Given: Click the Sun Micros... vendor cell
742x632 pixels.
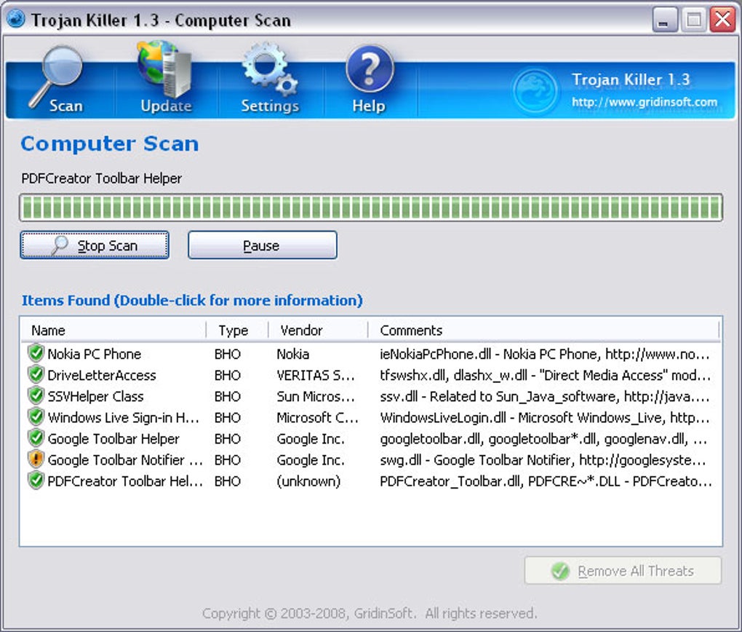Looking at the screenshot, I should (316, 396).
